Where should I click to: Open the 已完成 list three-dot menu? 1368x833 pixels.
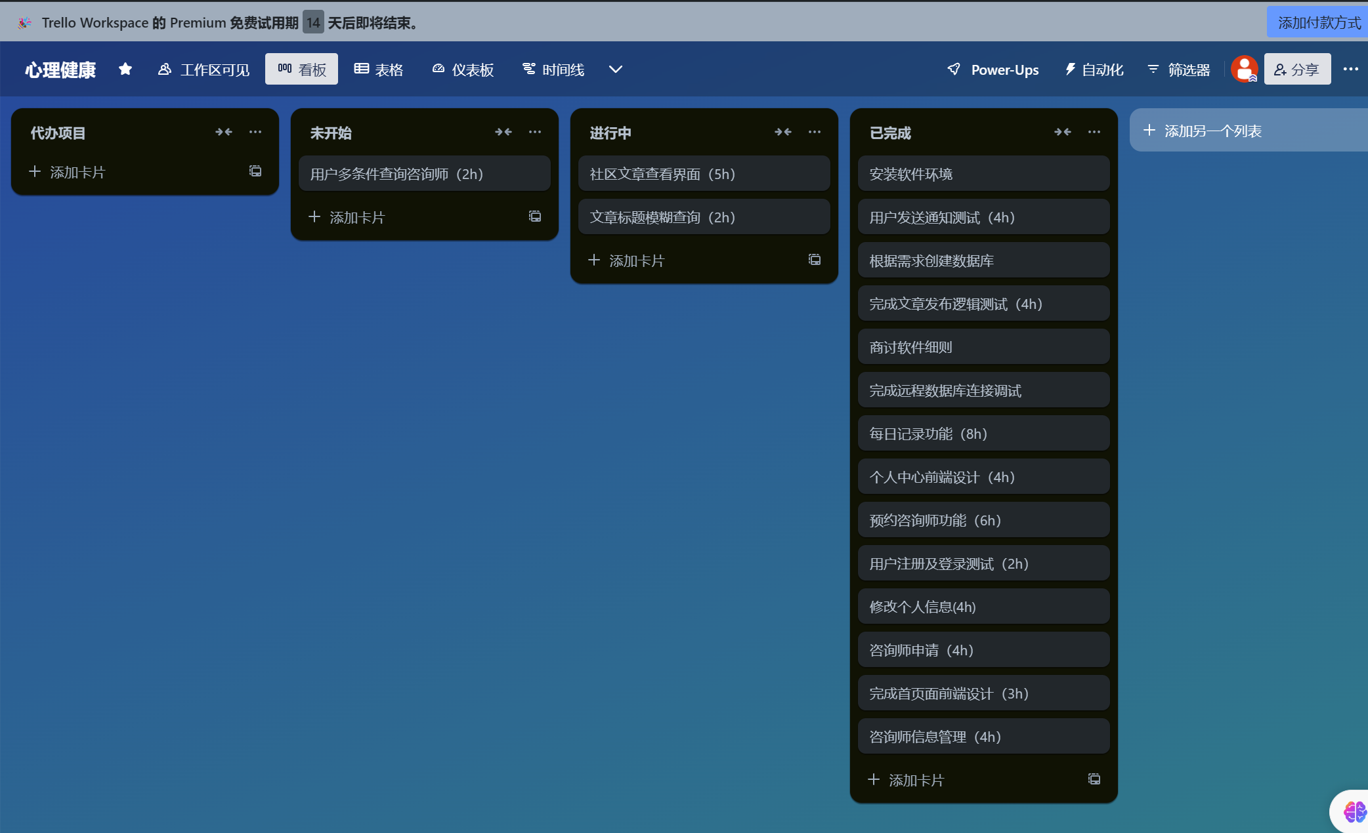point(1094,132)
